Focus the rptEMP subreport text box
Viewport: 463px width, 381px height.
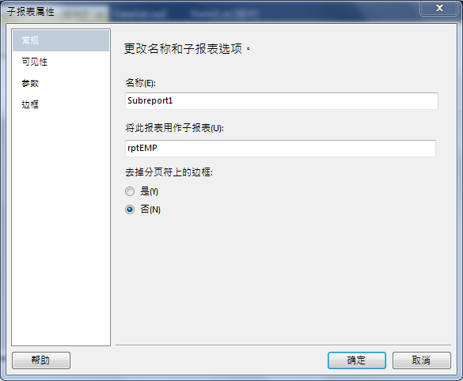[x=280, y=148]
